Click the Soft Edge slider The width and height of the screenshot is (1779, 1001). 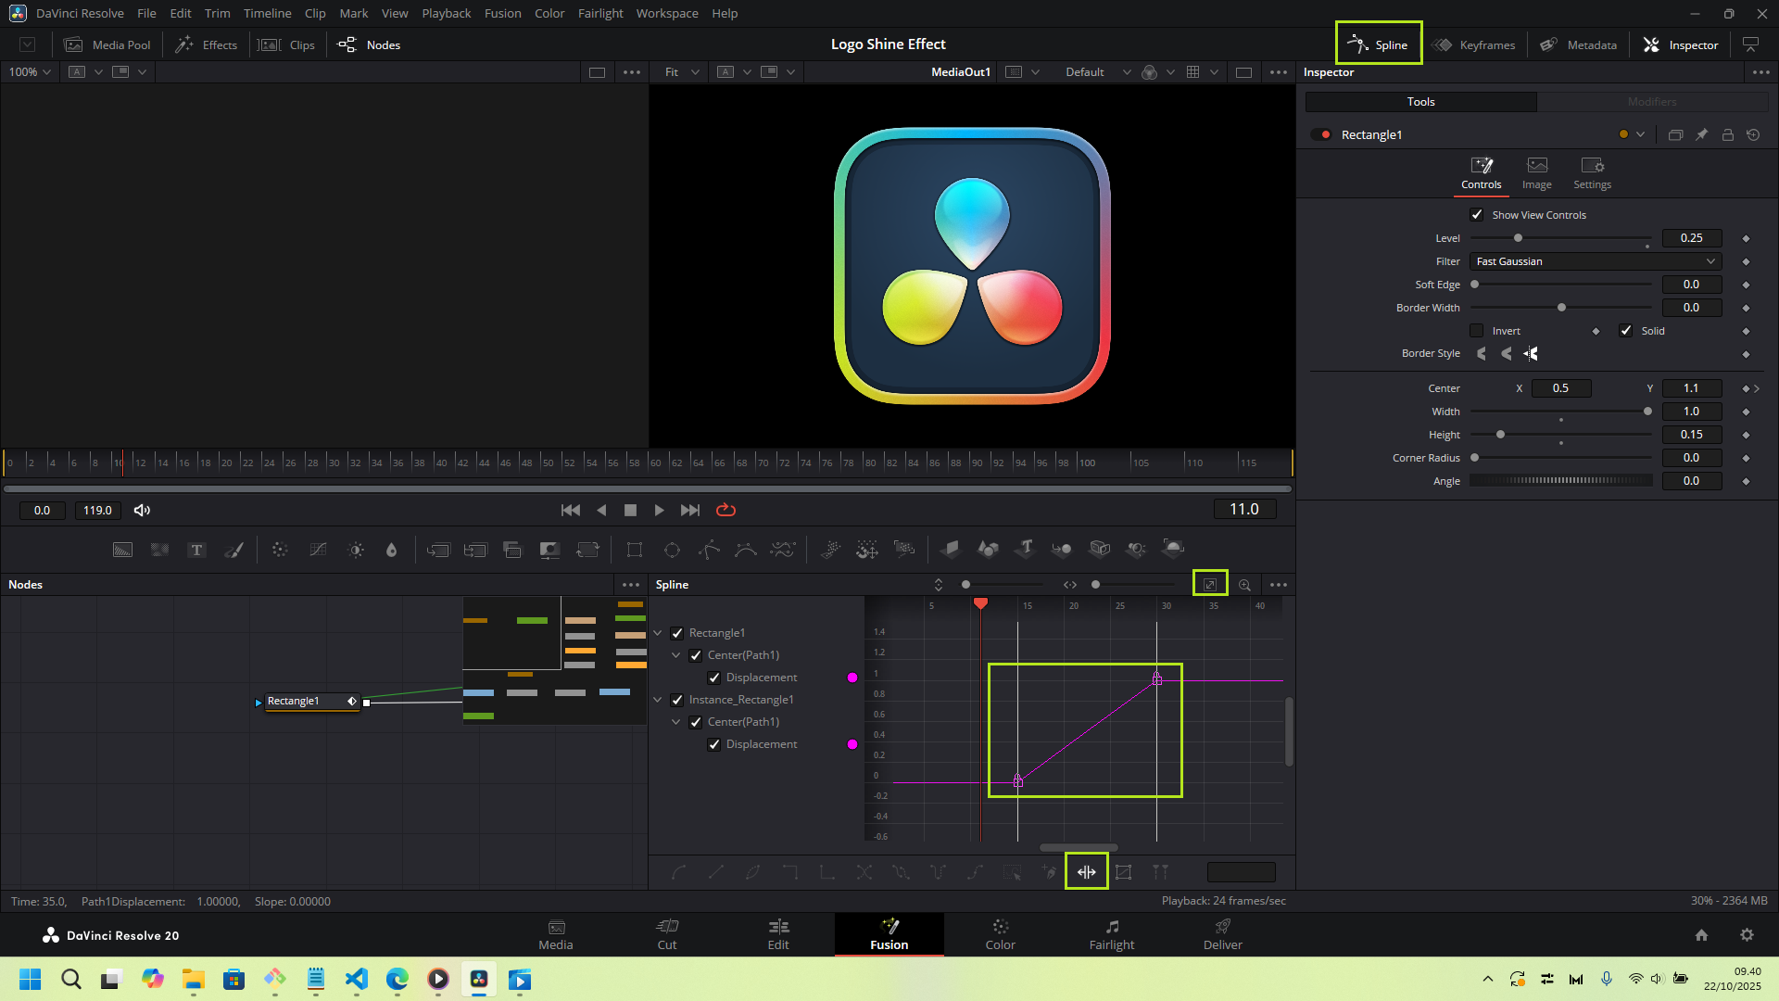click(x=1561, y=285)
